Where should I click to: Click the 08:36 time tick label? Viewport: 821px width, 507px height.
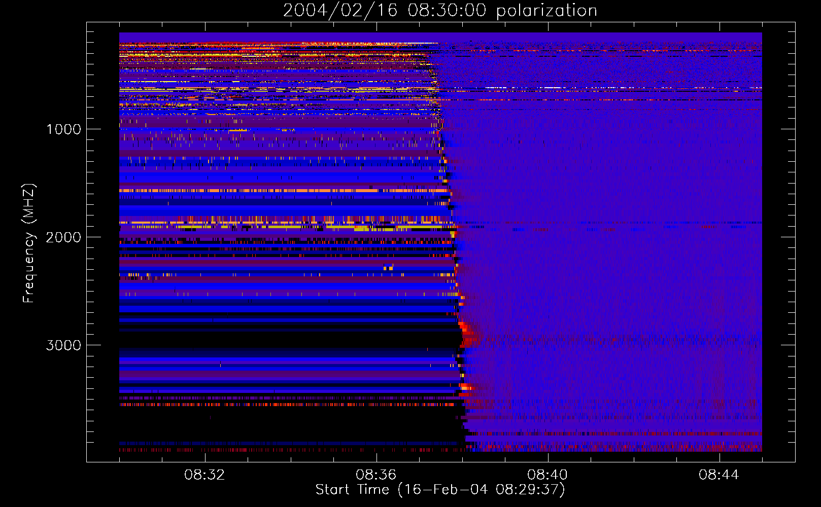(x=376, y=475)
